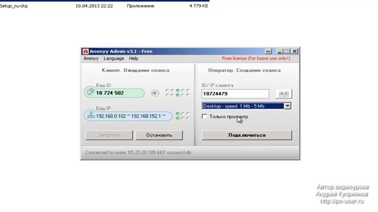
Task: Open the contact book A-Z button
Action: point(283,94)
